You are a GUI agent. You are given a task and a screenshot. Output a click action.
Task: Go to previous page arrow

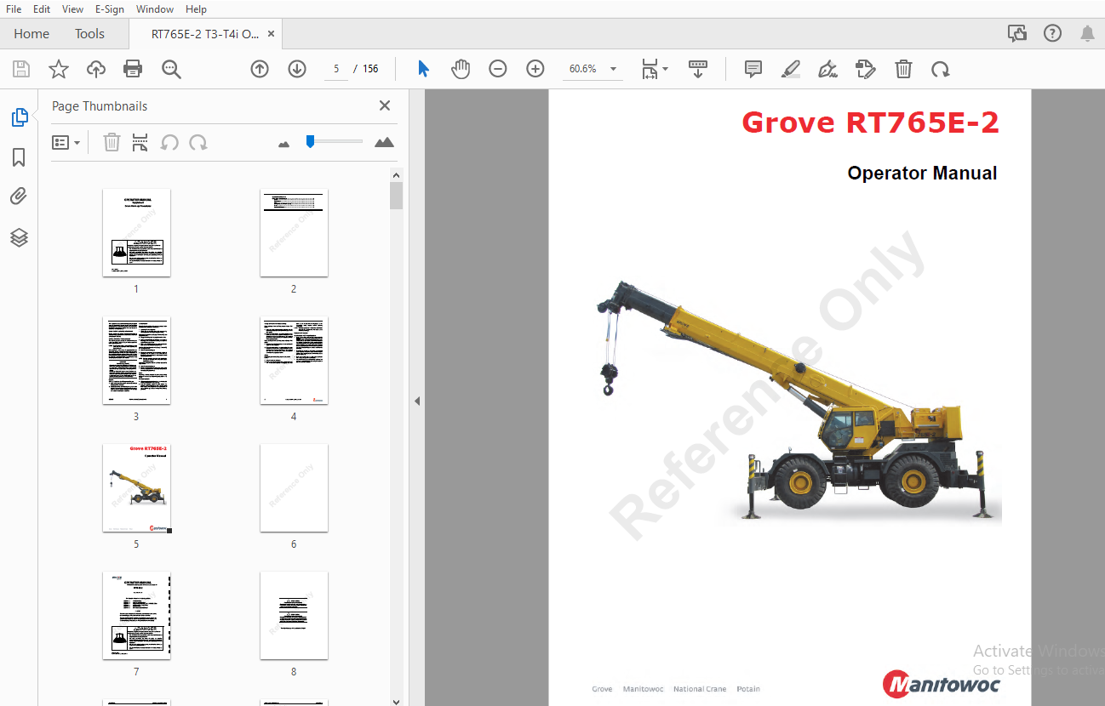(260, 69)
